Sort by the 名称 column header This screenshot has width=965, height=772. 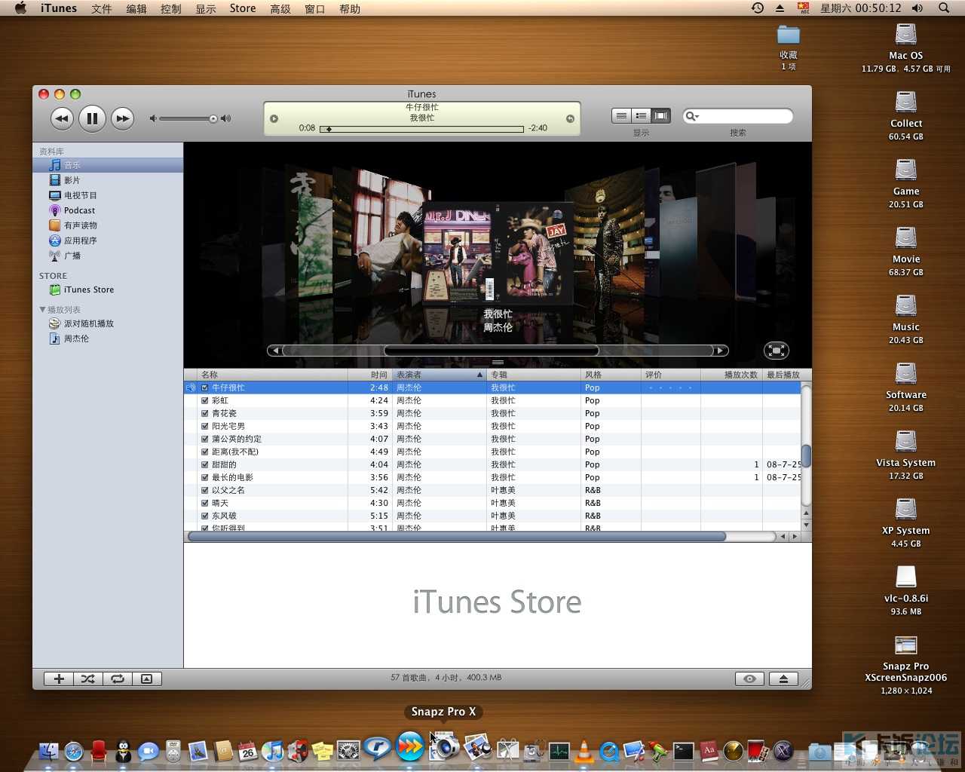point(272,375)
